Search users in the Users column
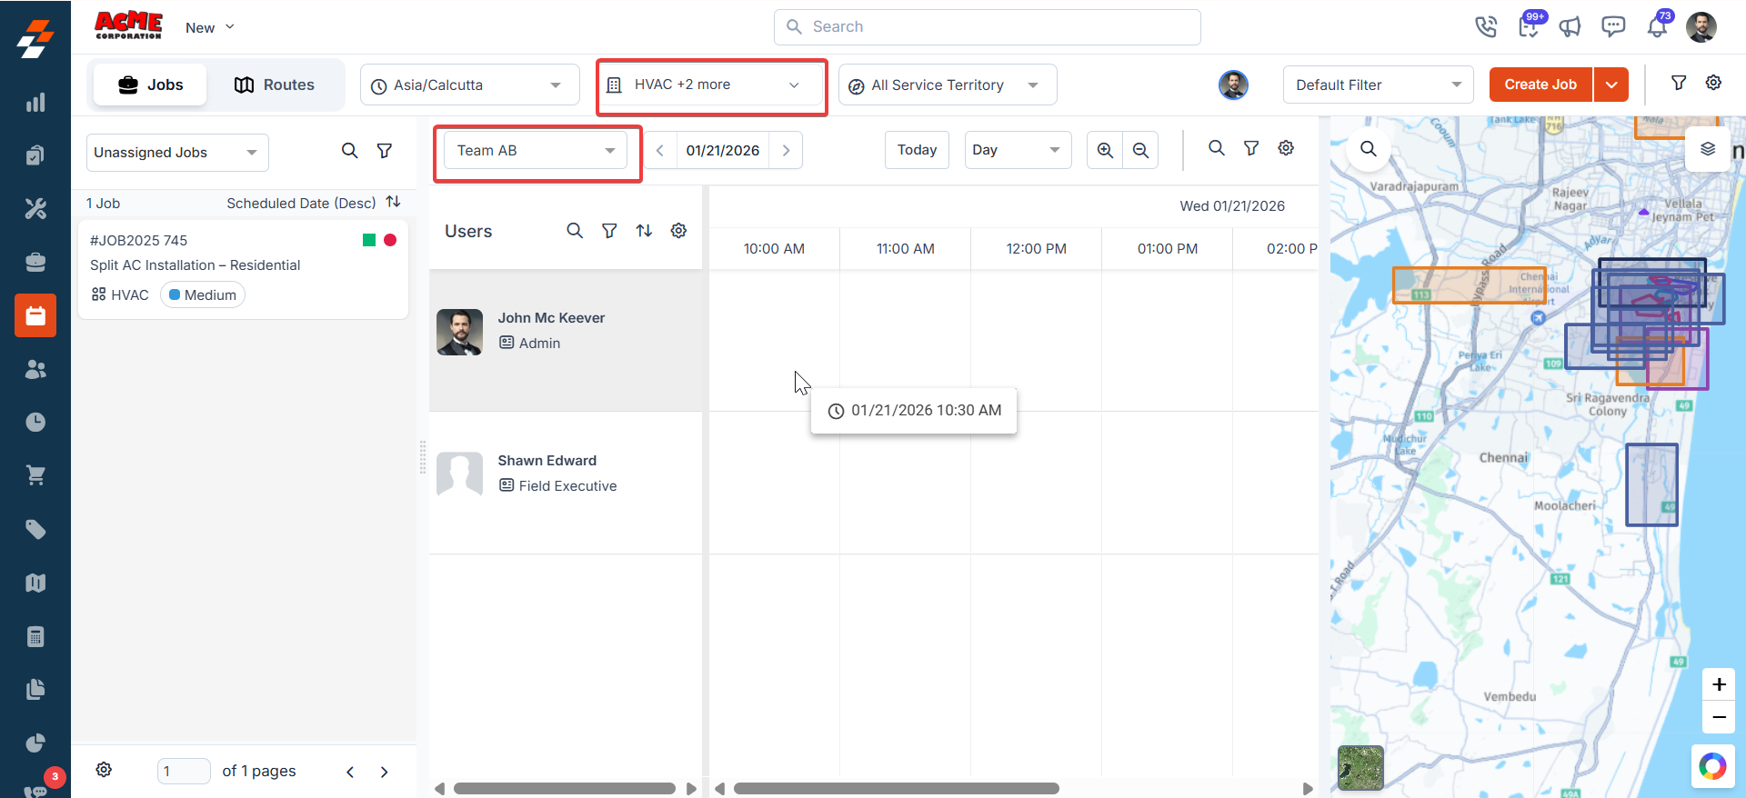 [x=575, y=231]
